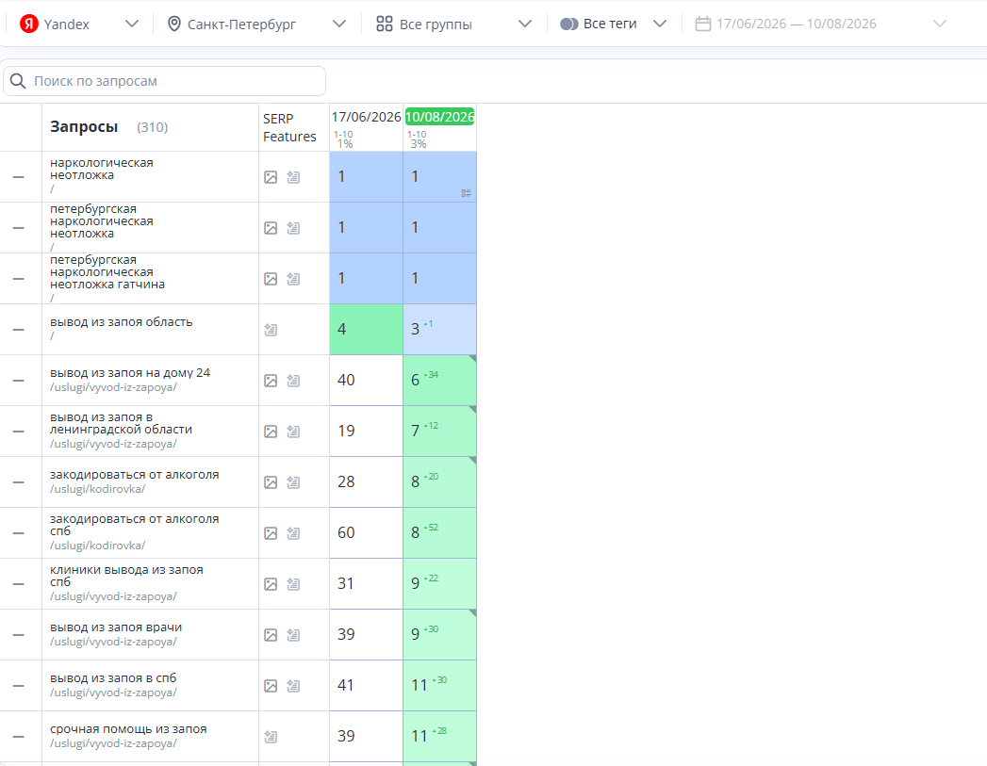Toggle the Все теги switch
This screenshot has height=766, width=987.
pyautogui.click(x=569, y=24)
